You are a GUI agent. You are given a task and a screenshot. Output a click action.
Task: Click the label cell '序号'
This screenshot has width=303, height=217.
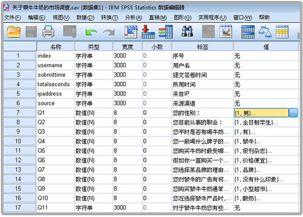[202, 56]
